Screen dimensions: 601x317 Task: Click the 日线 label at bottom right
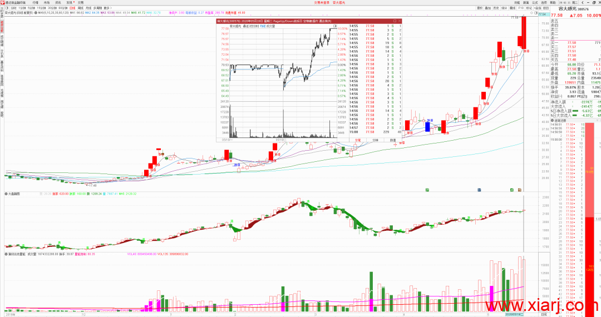pos(543,314)
